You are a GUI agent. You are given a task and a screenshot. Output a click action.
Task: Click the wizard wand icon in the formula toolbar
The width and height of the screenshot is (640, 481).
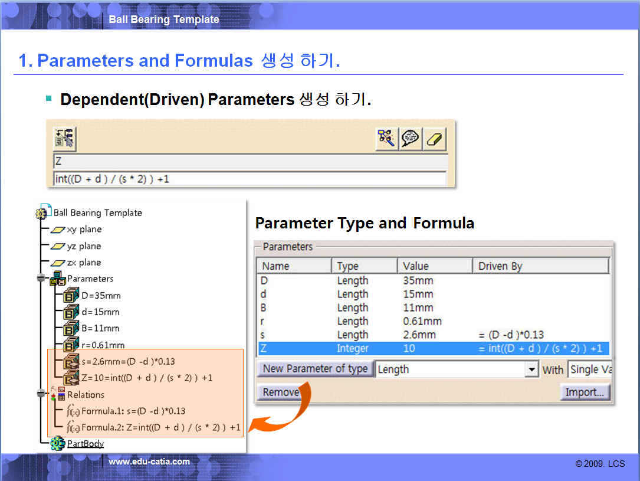387,139
